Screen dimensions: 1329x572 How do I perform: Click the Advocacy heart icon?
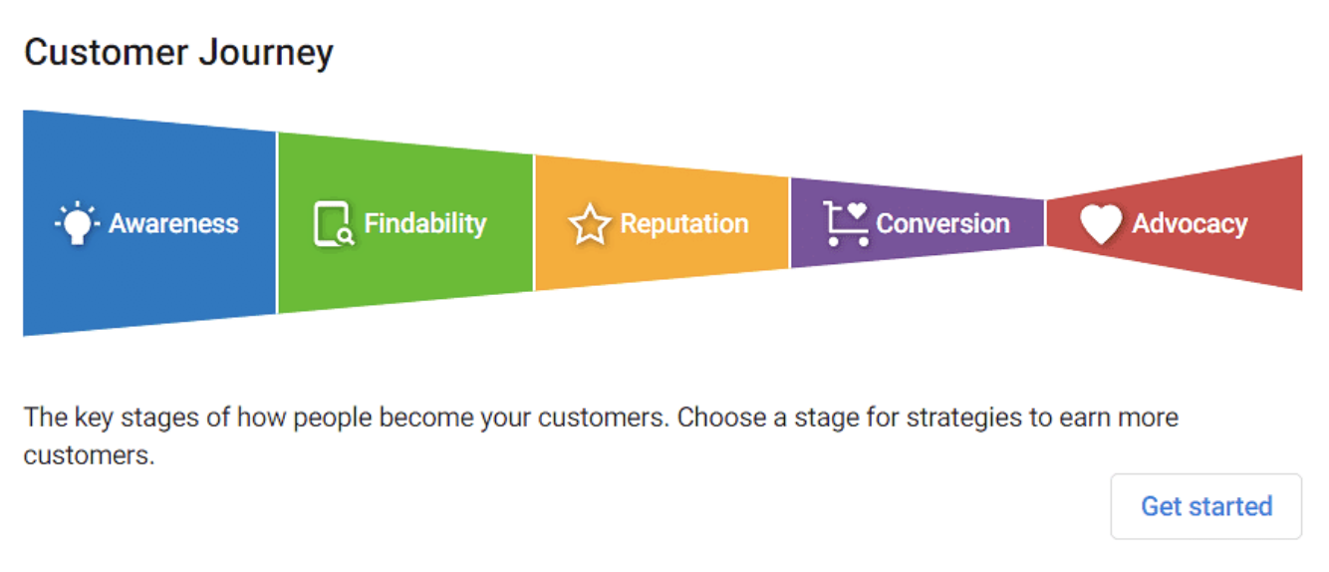1101,224
